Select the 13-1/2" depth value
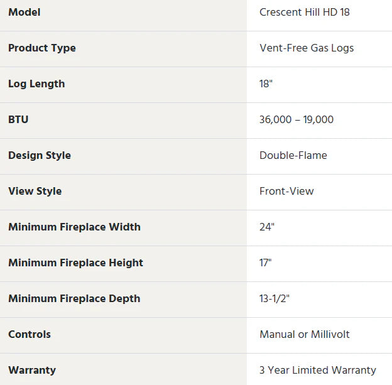This screenshot has height=385, width=392. (x=275, y=298)
